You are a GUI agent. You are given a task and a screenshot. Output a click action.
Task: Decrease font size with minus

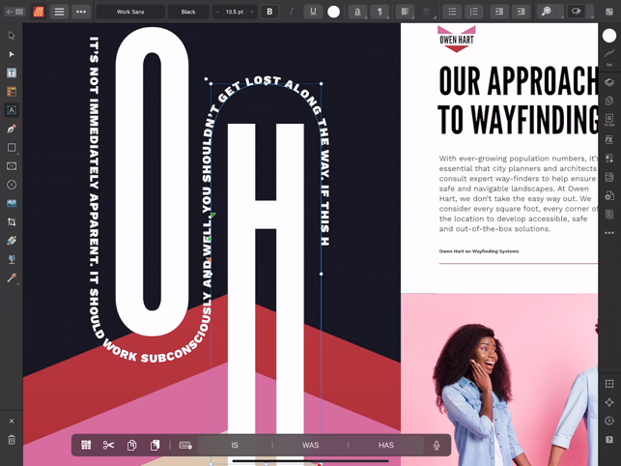point(217,12)
